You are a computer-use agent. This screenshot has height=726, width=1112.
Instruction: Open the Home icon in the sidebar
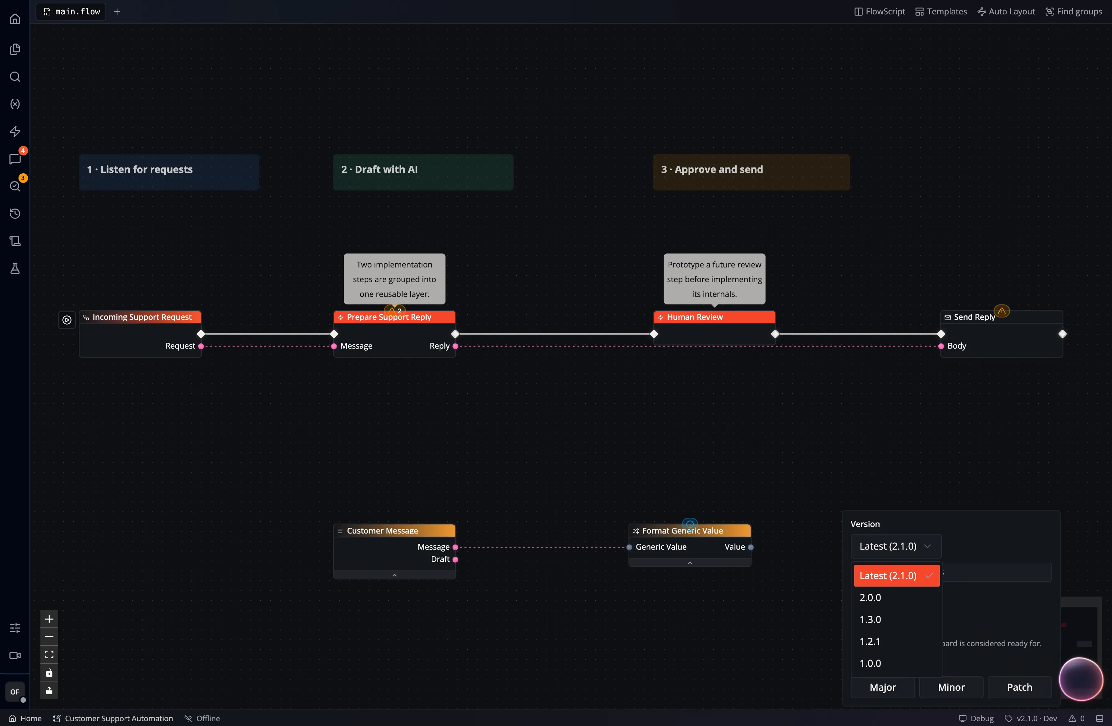15,19
